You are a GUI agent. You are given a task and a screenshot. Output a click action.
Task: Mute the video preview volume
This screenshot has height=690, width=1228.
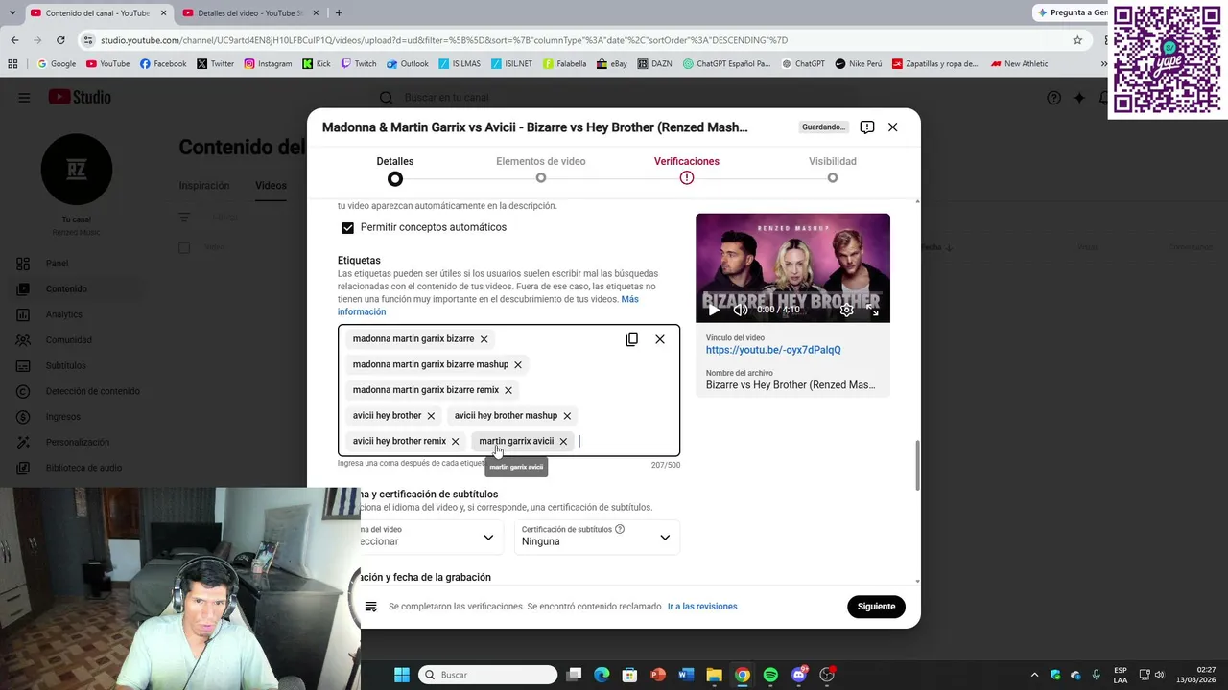(x=740, y=310)
